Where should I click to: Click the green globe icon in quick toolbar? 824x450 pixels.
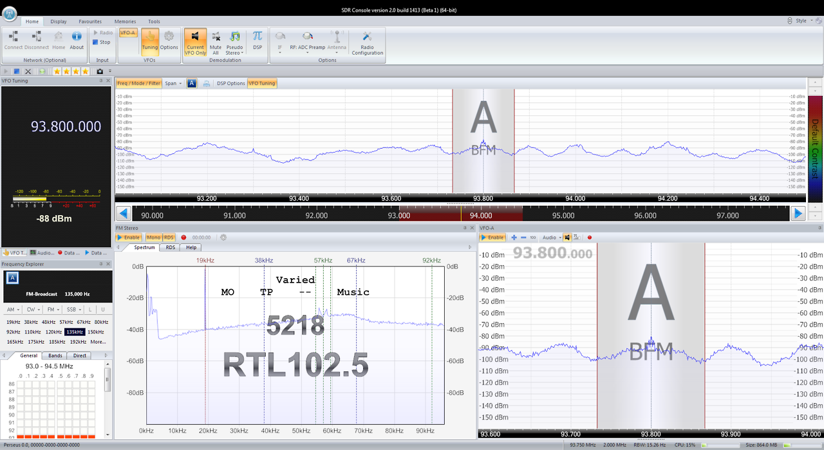42,71
